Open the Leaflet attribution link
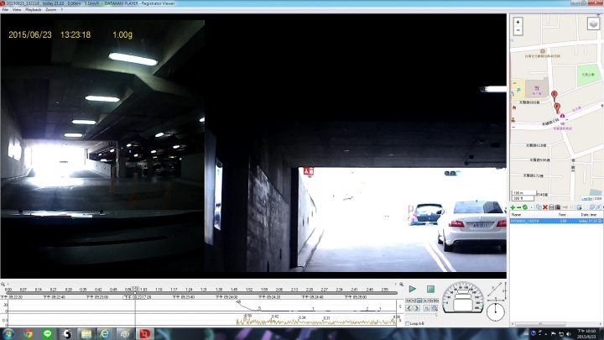The image size is (604, 340). (586, 198)
